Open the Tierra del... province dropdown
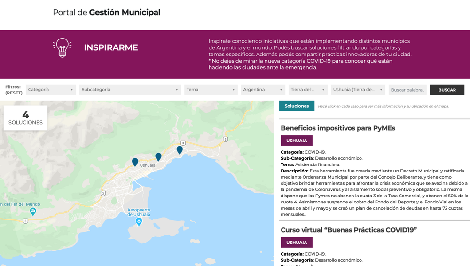The height and width of the screenshot is (266, 470). (308, 90)
